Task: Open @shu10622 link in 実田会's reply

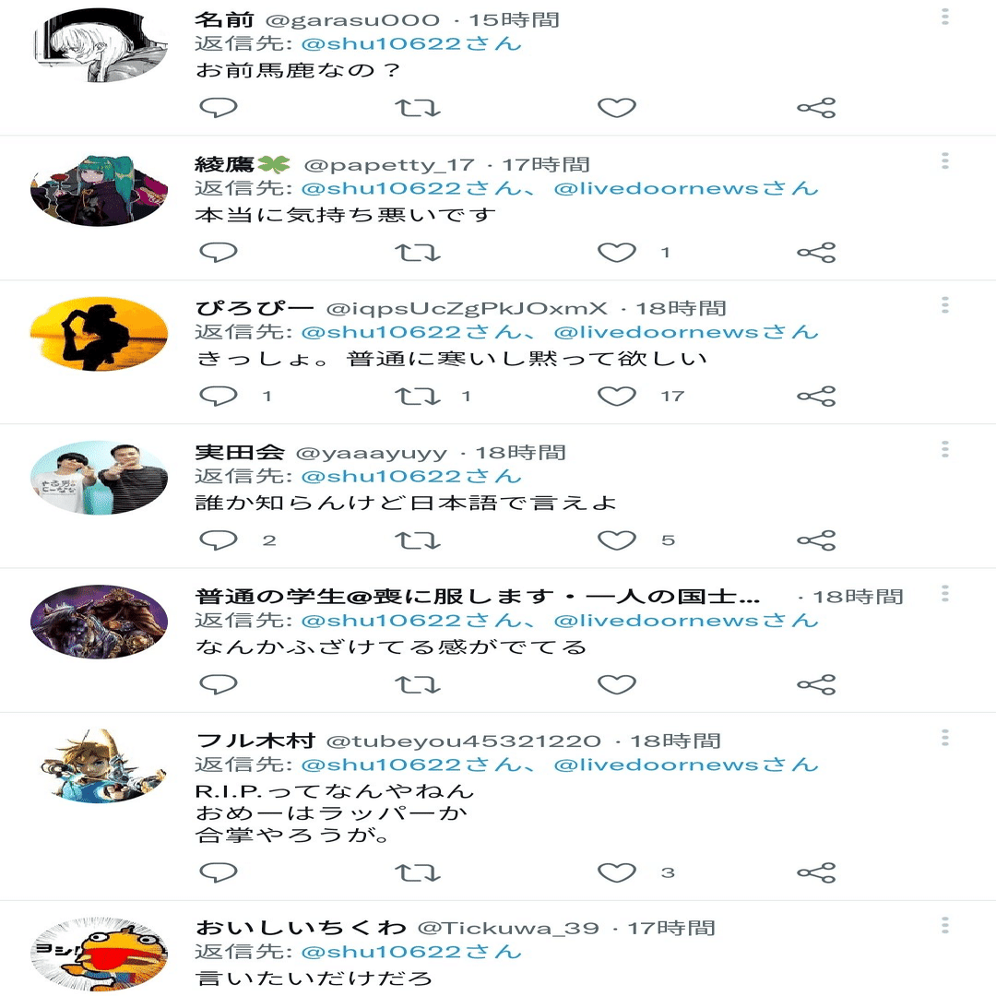Action: pyautogui.click(x=411, y=477)
